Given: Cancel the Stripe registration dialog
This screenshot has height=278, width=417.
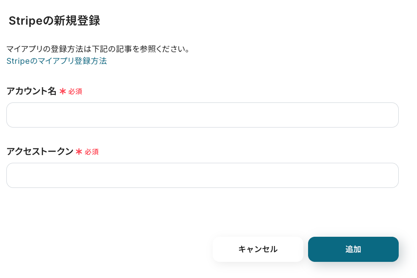Looking at the screenshot, I should point(258,249).
